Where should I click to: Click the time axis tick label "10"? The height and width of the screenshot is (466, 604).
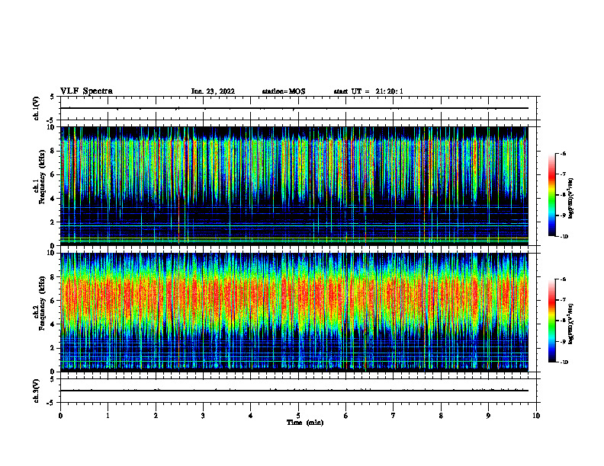pos(536,416)
